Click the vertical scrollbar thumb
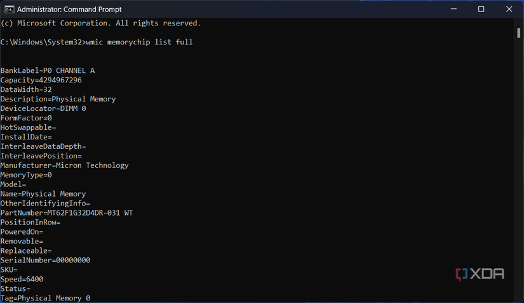Screen dimensions: 524x303 coord(519,33)
